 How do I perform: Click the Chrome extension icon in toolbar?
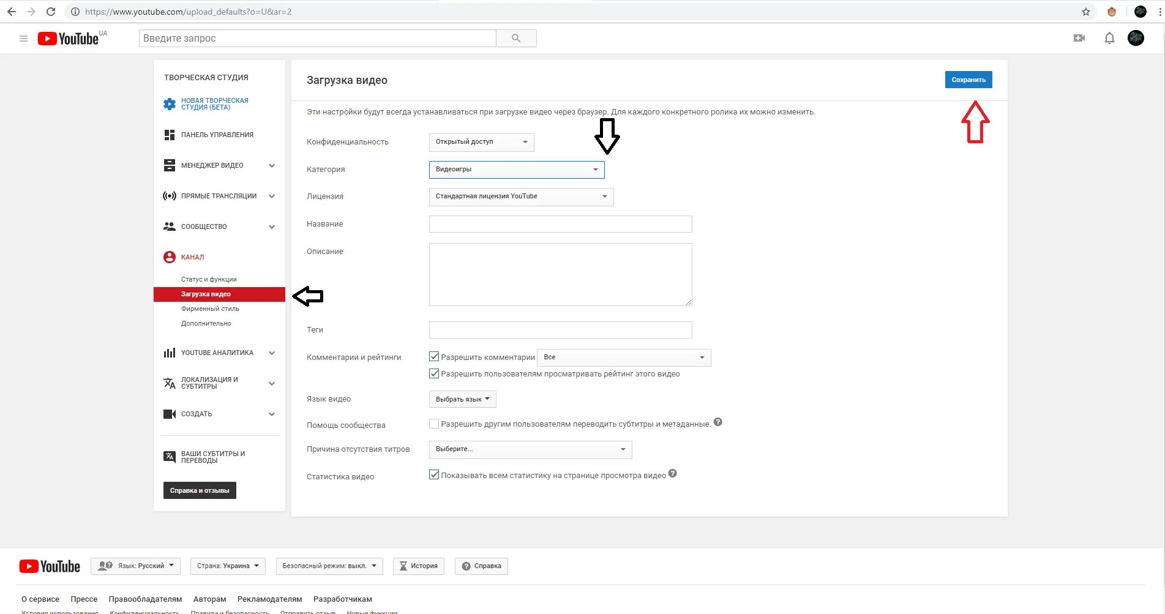coord(1112,12)
